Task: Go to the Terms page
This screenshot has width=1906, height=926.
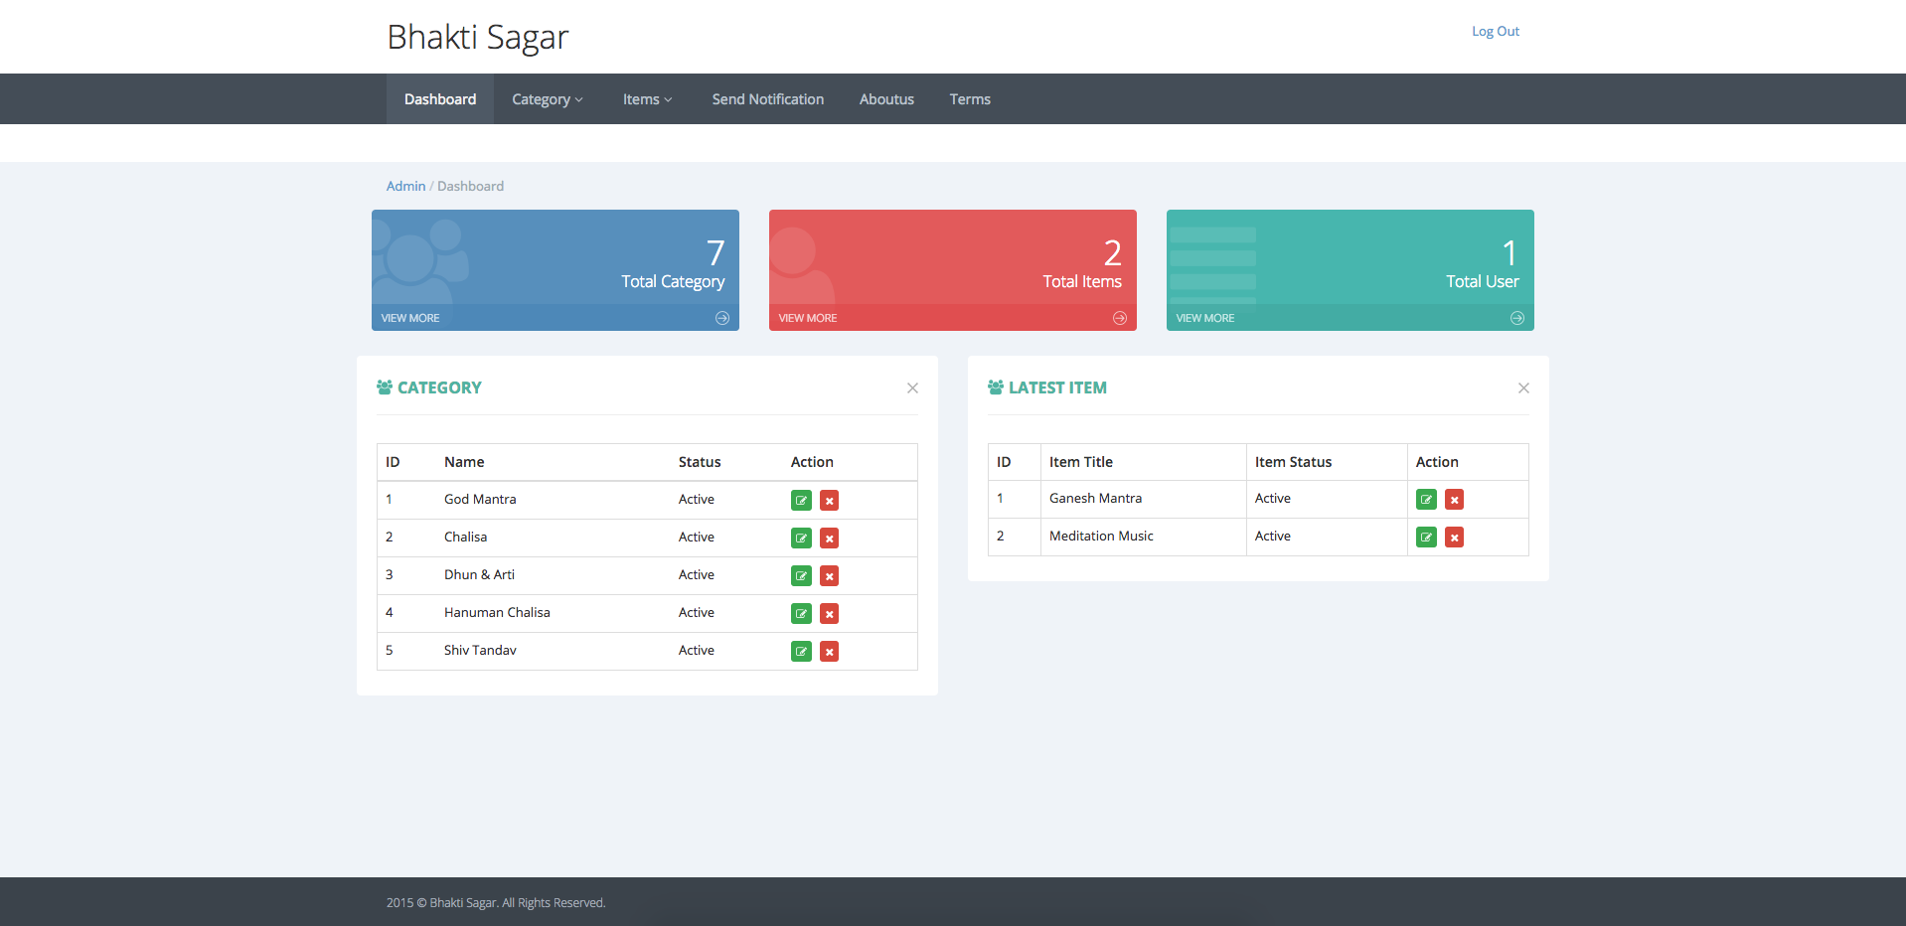Action: pos(970,99)
